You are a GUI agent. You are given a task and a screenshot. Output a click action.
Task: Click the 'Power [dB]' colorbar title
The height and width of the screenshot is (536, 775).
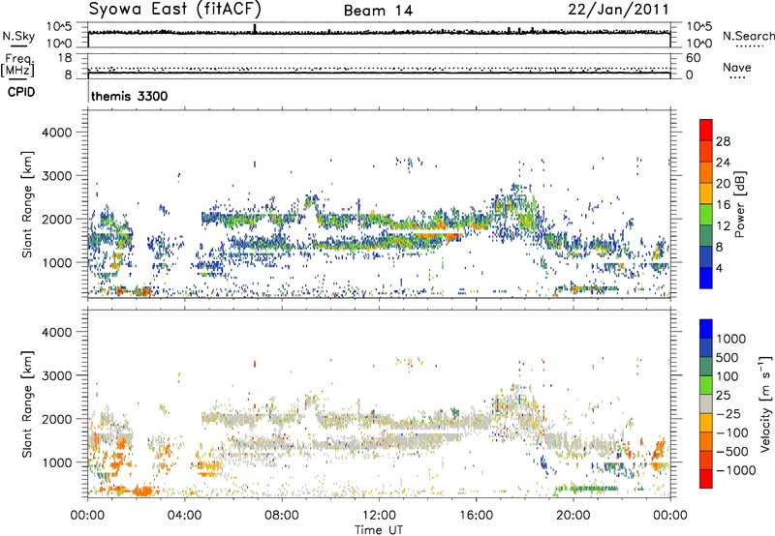click(740, 204)
